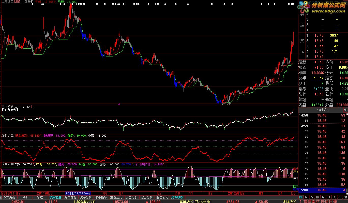Click the 总额 54905 value
The image size is (348, 203).
[x=318, y=89]
